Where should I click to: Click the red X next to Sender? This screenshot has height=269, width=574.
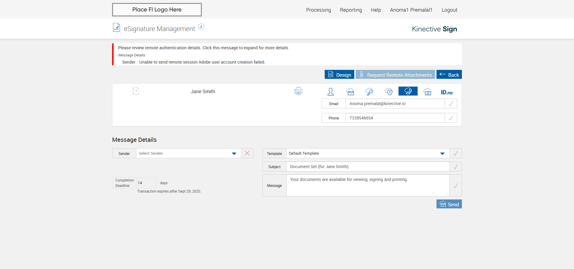point(247,153)
